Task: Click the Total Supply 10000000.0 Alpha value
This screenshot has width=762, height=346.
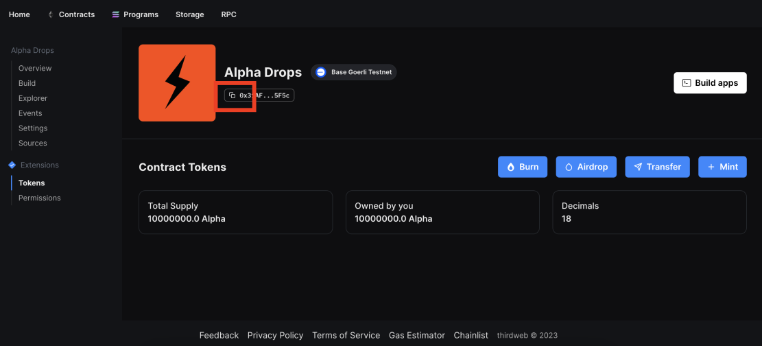Action: click(187, 219)
